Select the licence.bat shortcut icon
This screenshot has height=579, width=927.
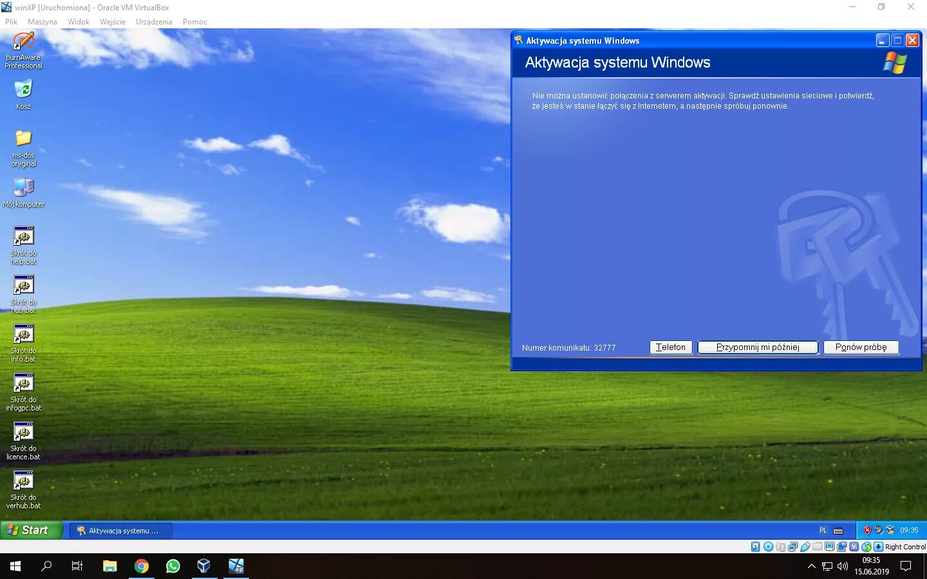23,441
